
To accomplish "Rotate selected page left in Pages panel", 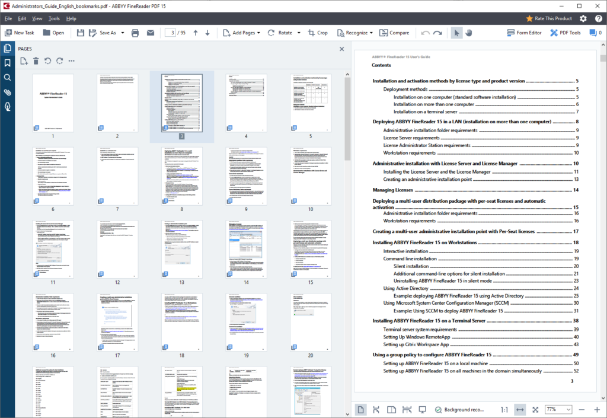I will [47, 60].
